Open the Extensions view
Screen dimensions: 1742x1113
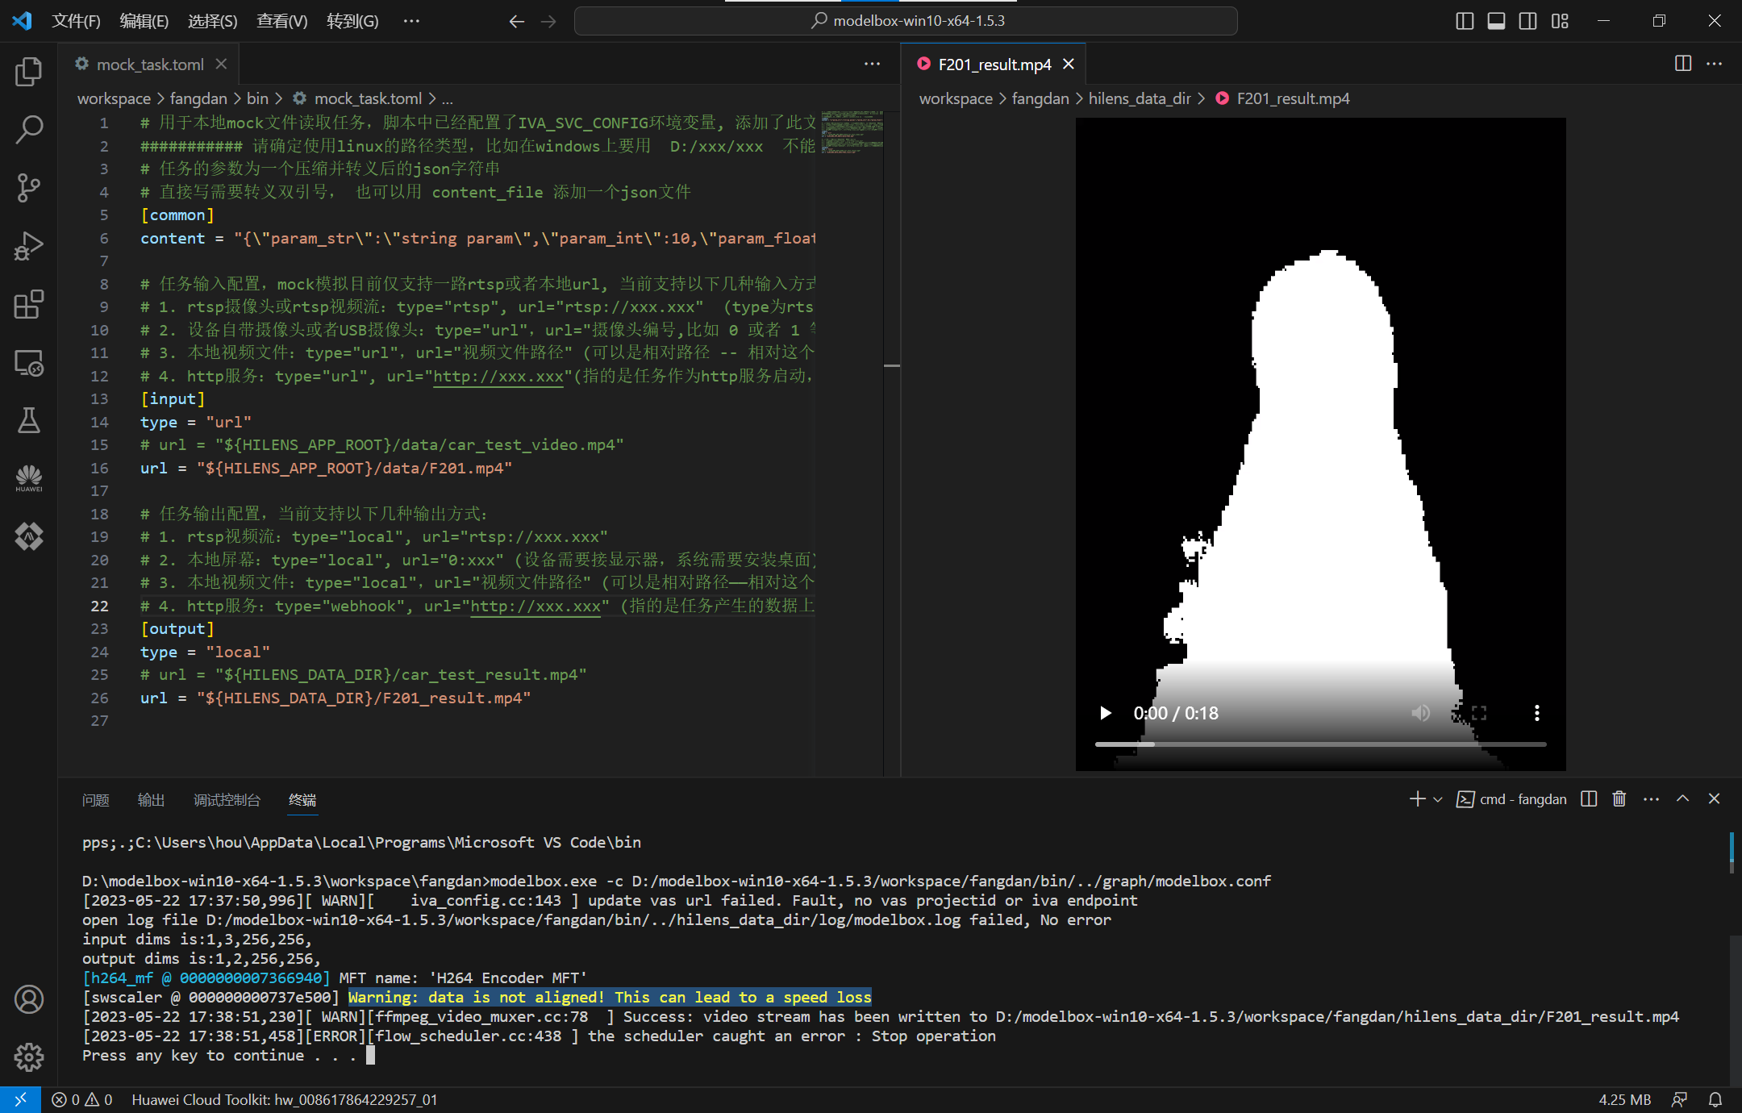tap(29, 305)
